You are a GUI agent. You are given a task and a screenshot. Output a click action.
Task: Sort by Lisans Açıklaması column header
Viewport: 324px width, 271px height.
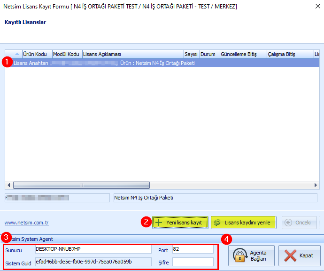click(x=132, y=54)
